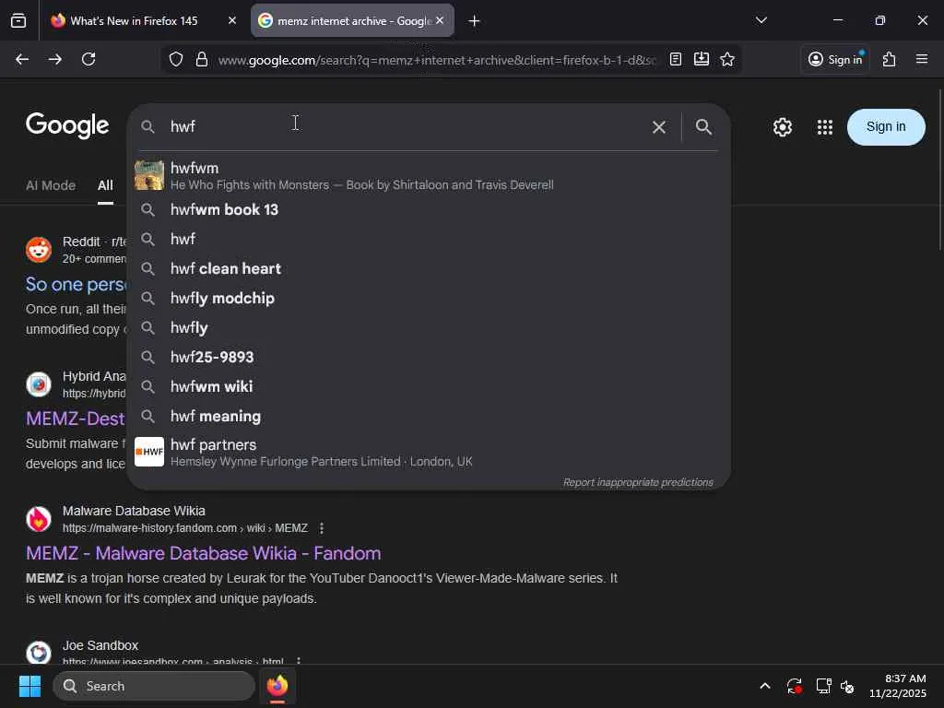Click the install/save page icon in address bar
The height and width of the screenshot is (708, 944).
pyautogui.click(x=702, y=59)
